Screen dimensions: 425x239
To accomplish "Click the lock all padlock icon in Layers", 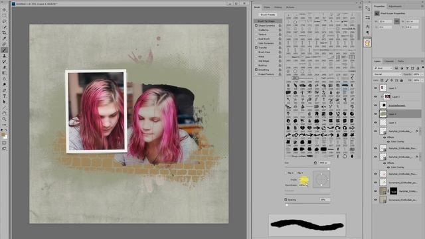I will pyautogui.click(x=401, y=80).
